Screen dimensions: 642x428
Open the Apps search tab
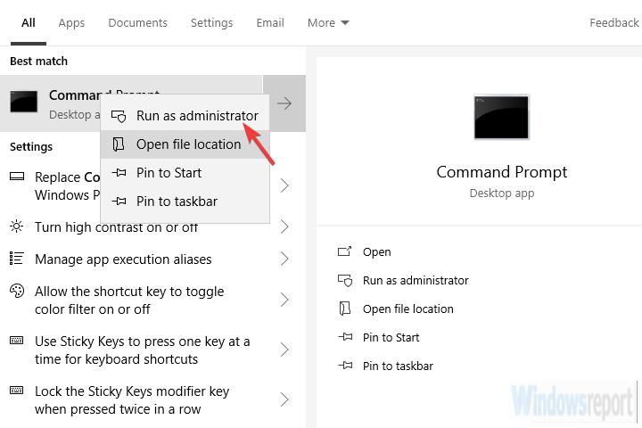[71, 23]
